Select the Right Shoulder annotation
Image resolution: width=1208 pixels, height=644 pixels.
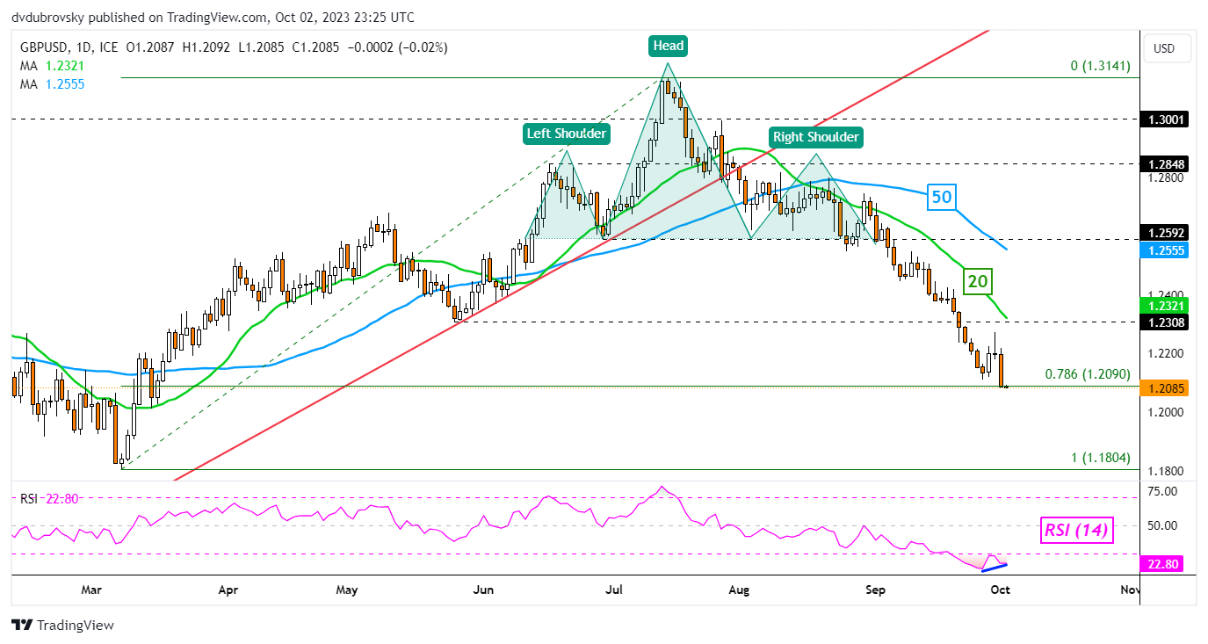pyautogui.click(x=815, y=137)
